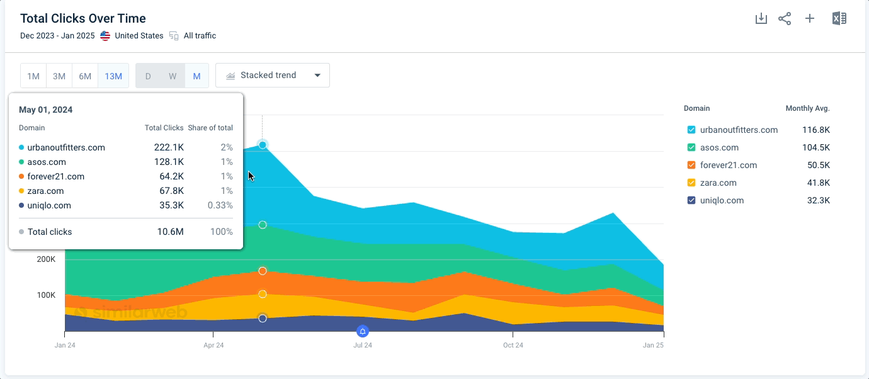This screenshot has height=379, width=869.
Task: Uncheck forever21.com in the legend
Action: click(691, 165)
